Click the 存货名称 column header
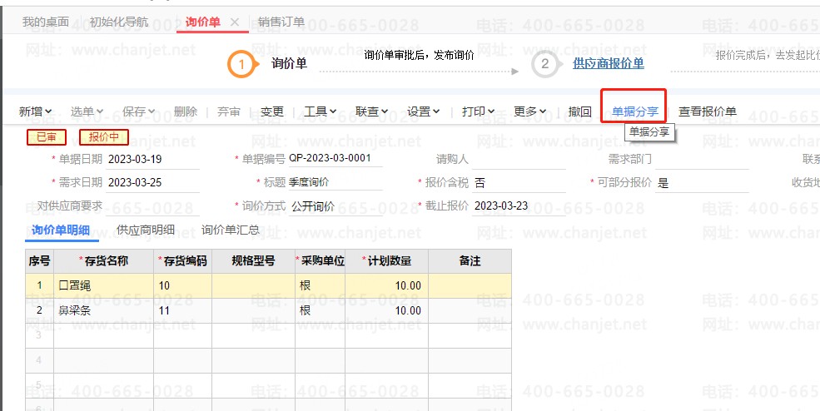This screenshot has height=411, width=820. tap(103, 261)
